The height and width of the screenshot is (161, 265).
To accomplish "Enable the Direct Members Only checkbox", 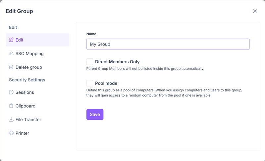I will click(x=89, y=62).
